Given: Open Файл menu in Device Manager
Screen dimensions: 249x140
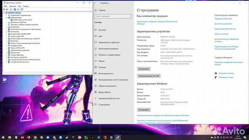Looking at the screenshot, I should (6, 6).
